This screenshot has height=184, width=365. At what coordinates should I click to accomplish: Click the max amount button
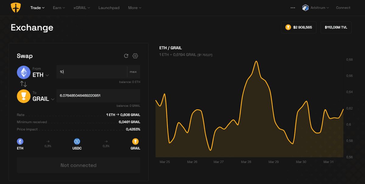click(x=133, y=72)
